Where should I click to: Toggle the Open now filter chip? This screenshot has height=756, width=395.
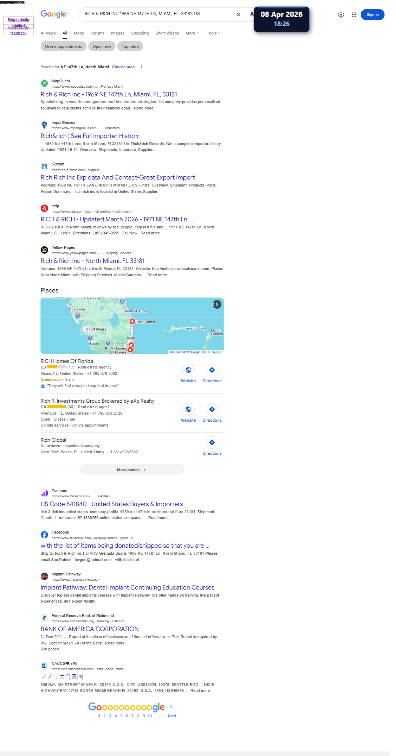102,46
